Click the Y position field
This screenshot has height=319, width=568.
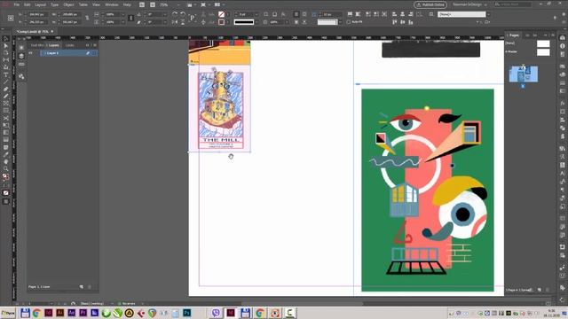pyautogui.click(x=37, y=22)
